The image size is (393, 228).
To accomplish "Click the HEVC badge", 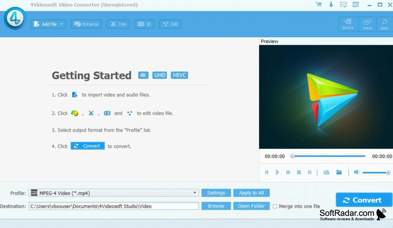I will click(179, 75).
